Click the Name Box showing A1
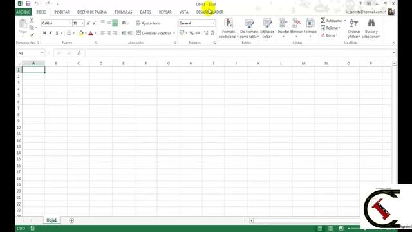Viewport: 412px width, 232px height. pyautogui.click(x=30, y=53)
